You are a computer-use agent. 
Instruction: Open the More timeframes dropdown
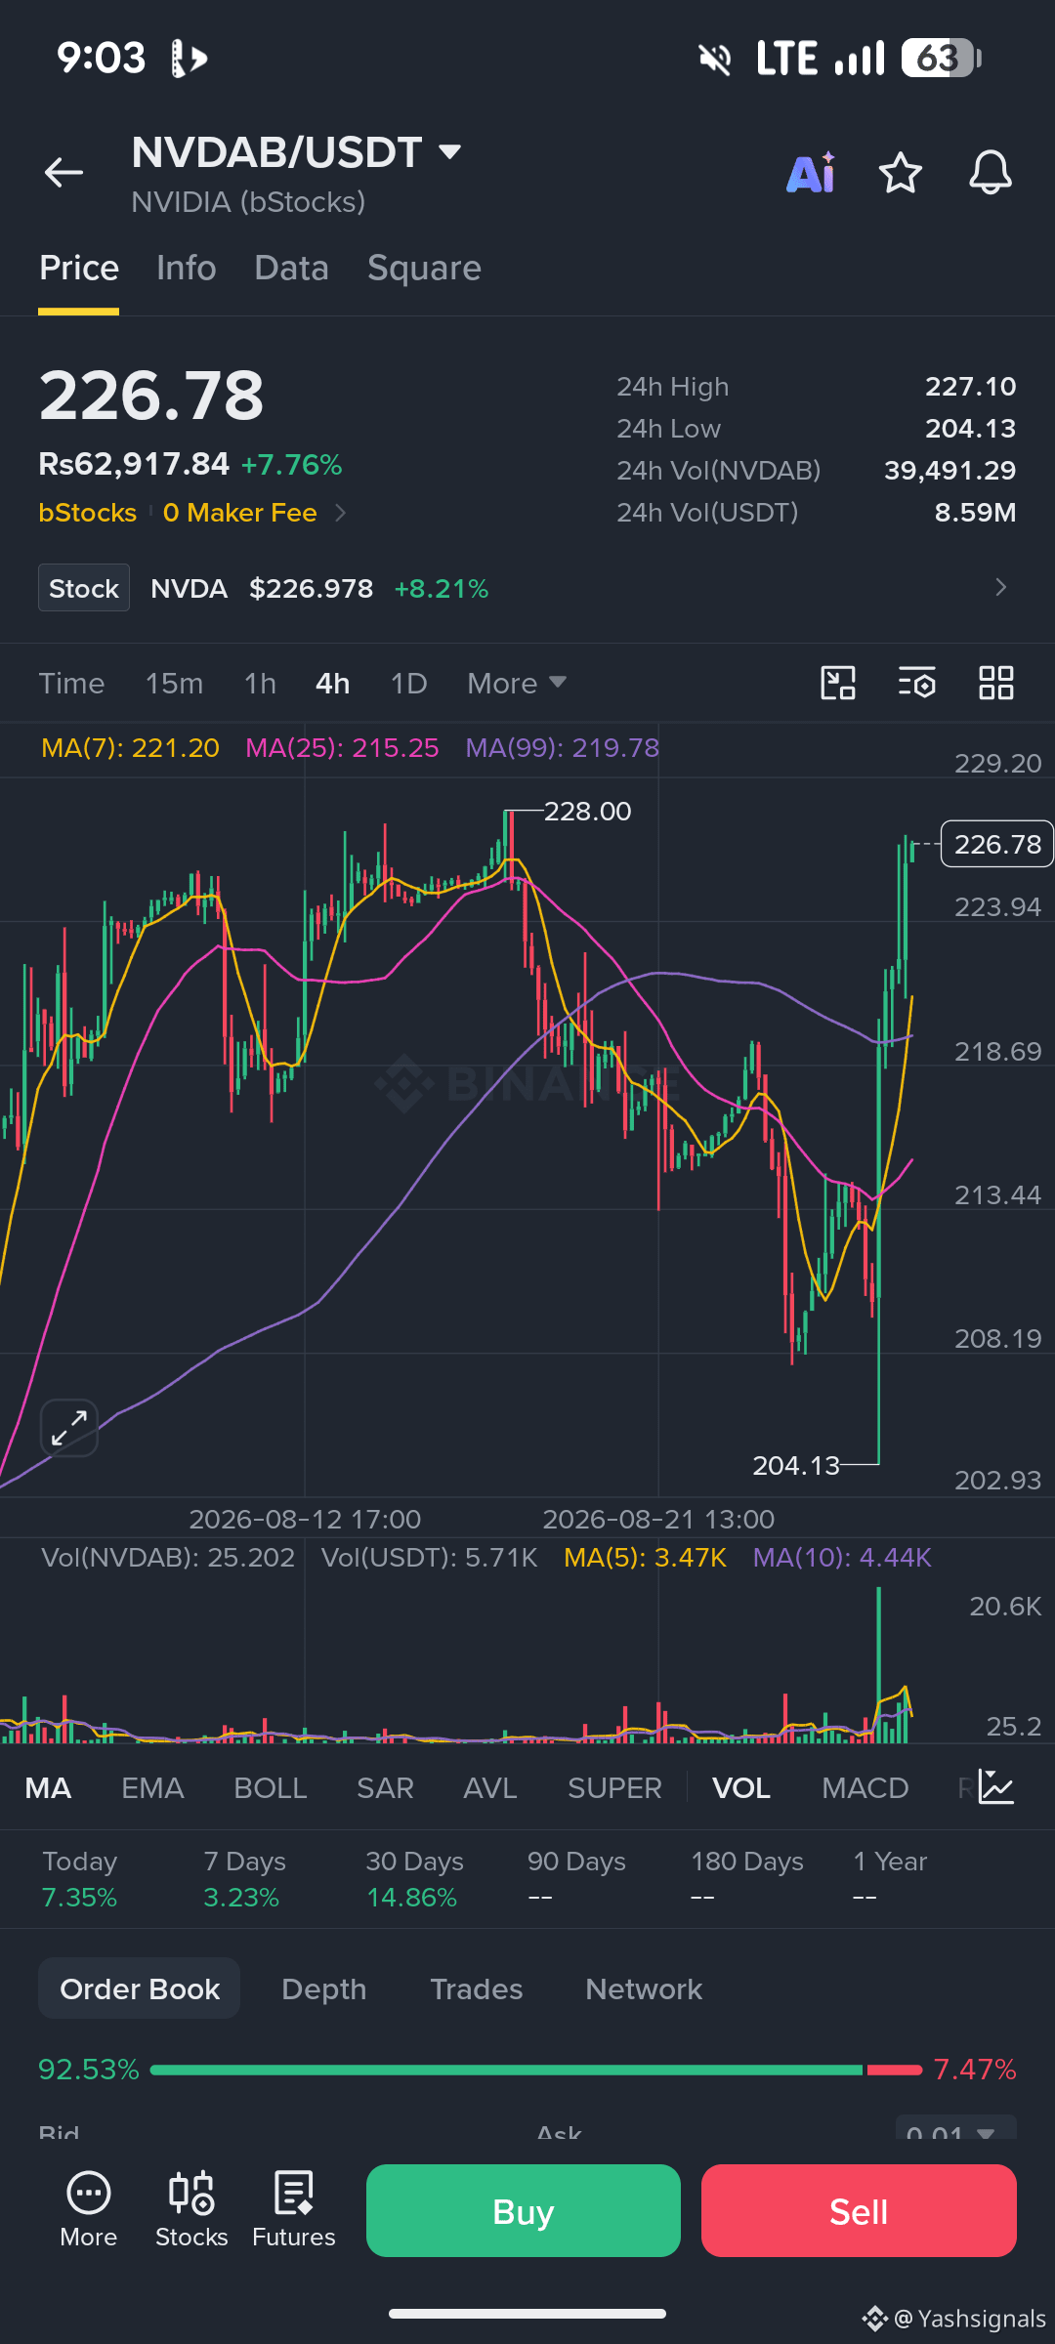(x=517, y=683)
